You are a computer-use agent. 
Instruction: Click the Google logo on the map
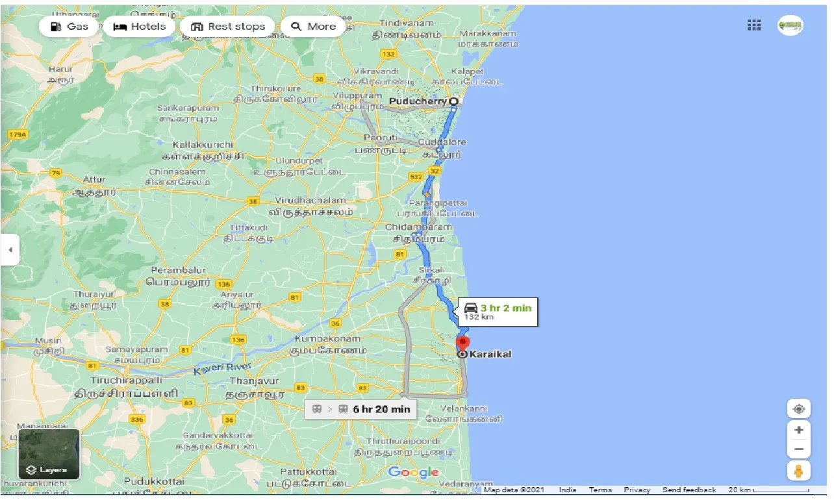413,472
